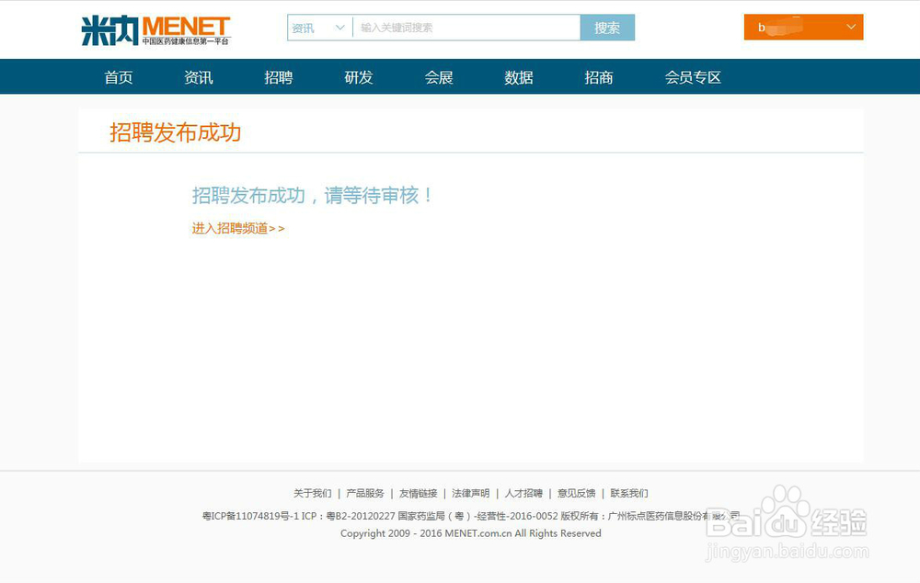
Task: Click the MENET logo
Action: (155, 29)
